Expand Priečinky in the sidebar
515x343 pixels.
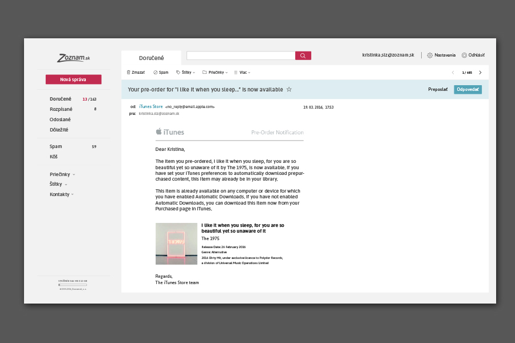62,174
